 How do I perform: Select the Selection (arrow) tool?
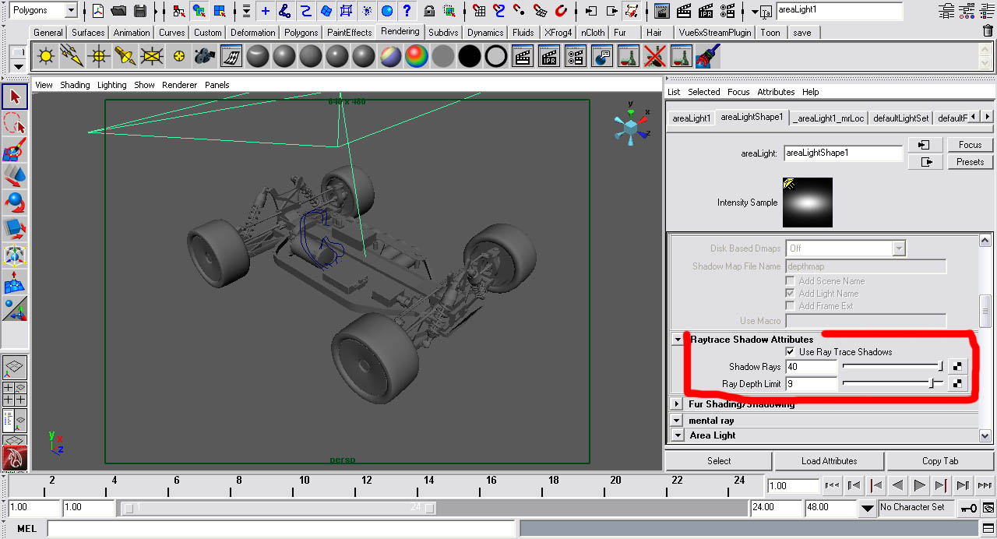pyautogui.click(x=15, y=97)
